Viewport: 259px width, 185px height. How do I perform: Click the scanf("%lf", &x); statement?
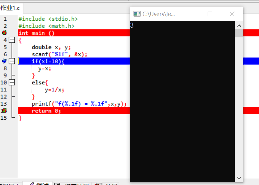[x=60, y=54]
